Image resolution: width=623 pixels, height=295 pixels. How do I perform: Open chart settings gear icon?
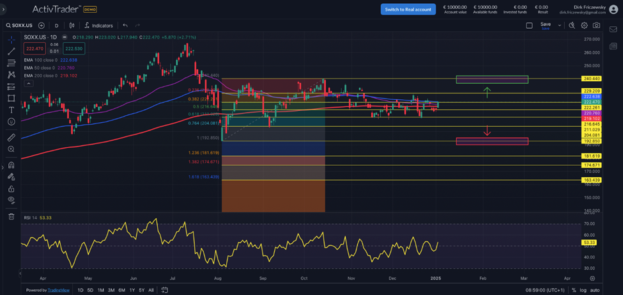(x=584, y=26)
